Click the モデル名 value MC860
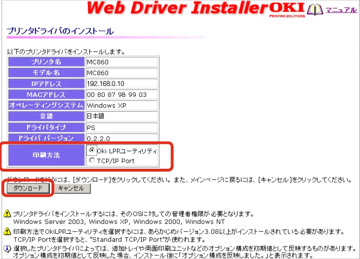The height and width of the screenshot is (259, 360). [122, 73]
